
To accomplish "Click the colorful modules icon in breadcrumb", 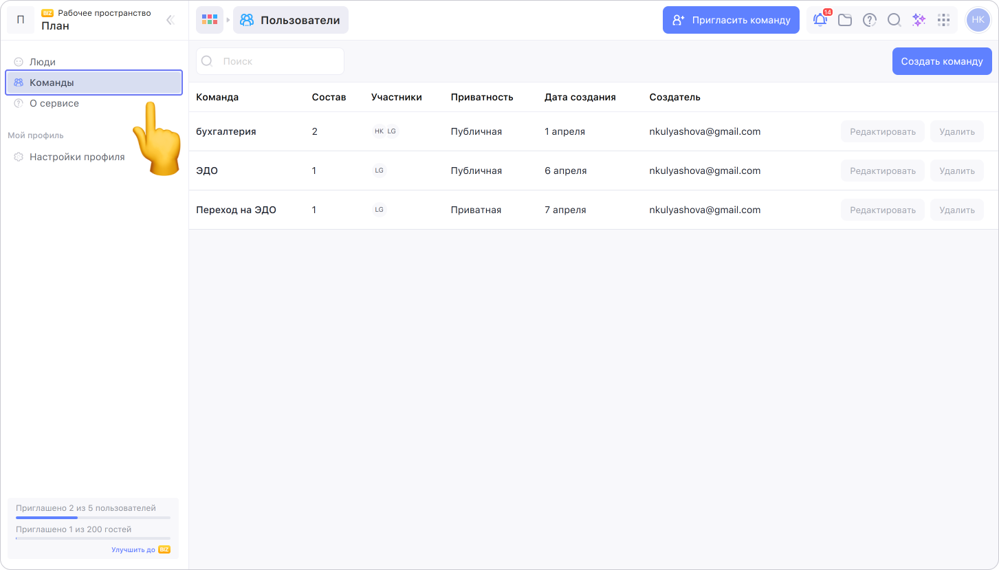I will [x=210, y=20].
